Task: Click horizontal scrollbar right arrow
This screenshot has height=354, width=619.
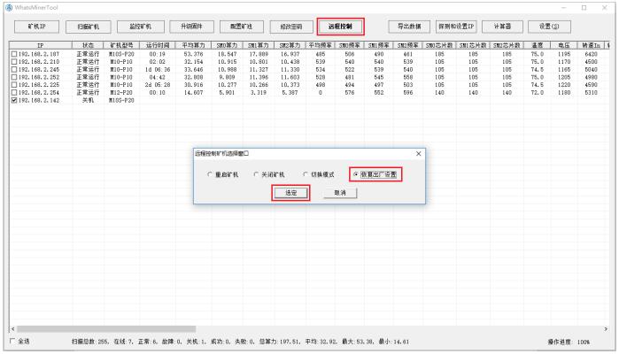Action: coord(606,328)
